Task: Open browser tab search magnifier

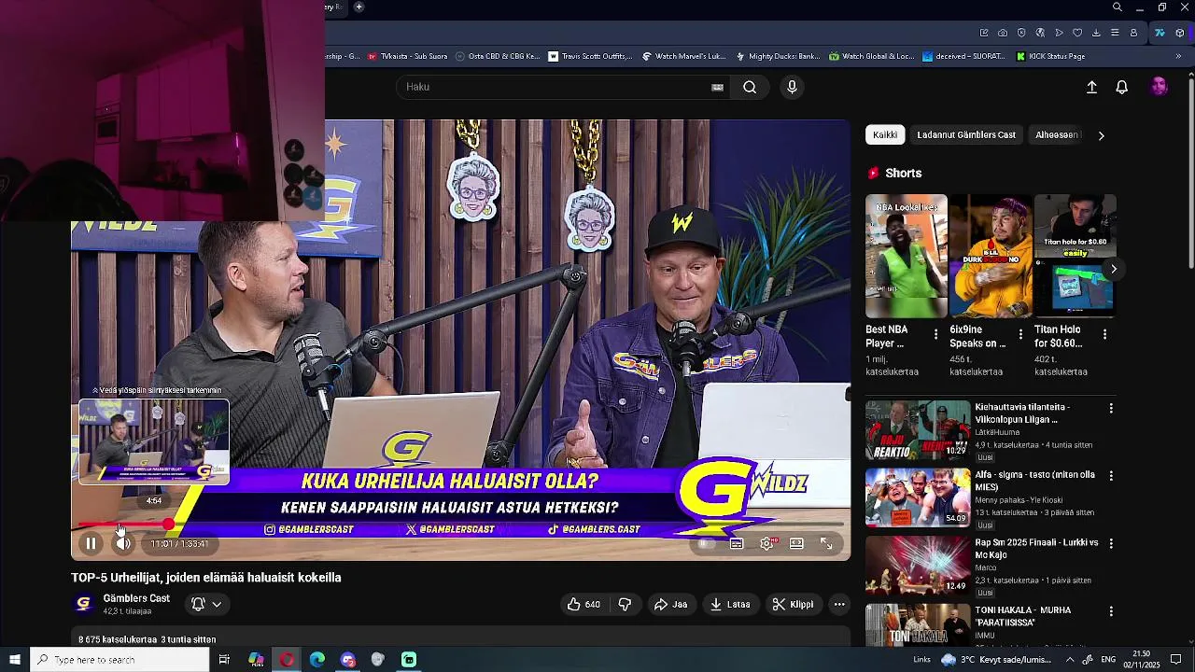Action: pyautogui.click(x=1118, y=7)
